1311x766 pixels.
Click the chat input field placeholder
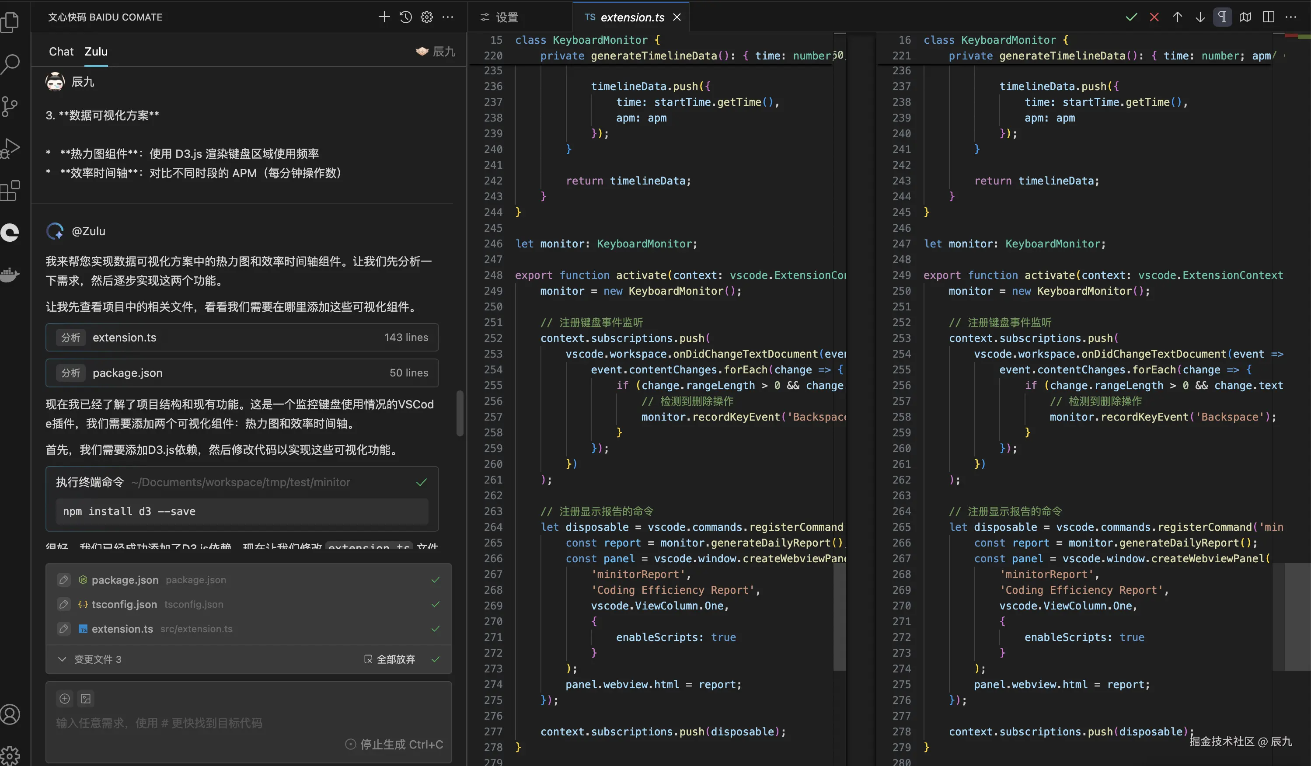pos(159,723)
